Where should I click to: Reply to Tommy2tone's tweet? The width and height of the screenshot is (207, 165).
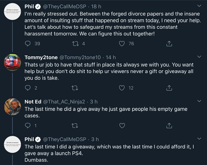(x=28, y=88)
